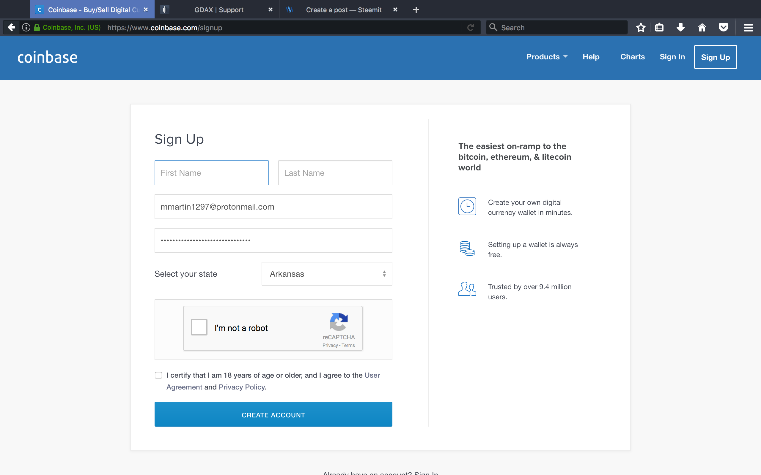Click the browser Search box
The height and width of the screenshot is (475, 761).
pos(556,28)
